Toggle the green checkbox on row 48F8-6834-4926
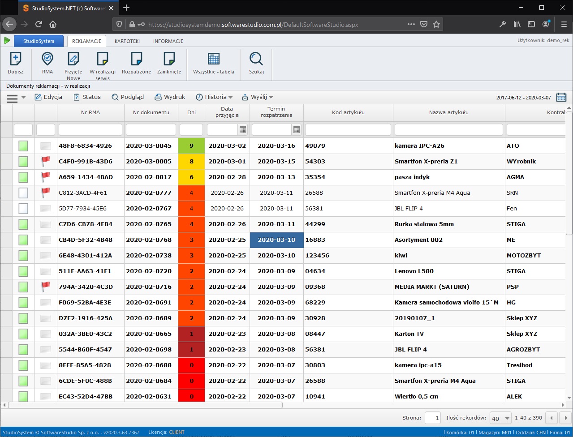The image size is (573, 437). (23, 146)
